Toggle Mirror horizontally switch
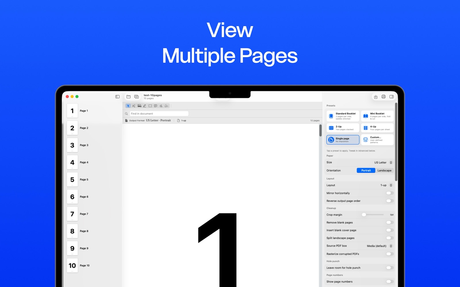 [390, 193]
